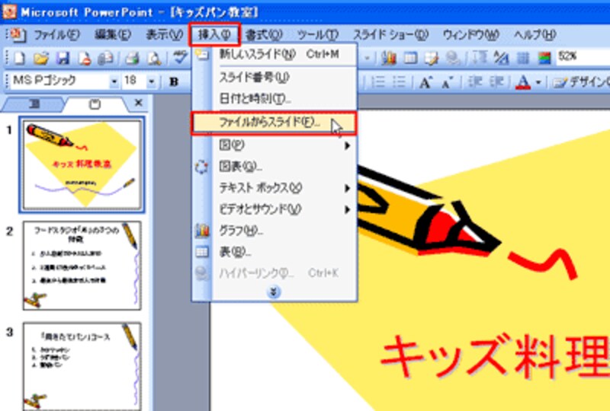The width and height of the screenshot is (610, 411).
Task: Click the 挿入 (Insert) menu
Action: (214, 35)
